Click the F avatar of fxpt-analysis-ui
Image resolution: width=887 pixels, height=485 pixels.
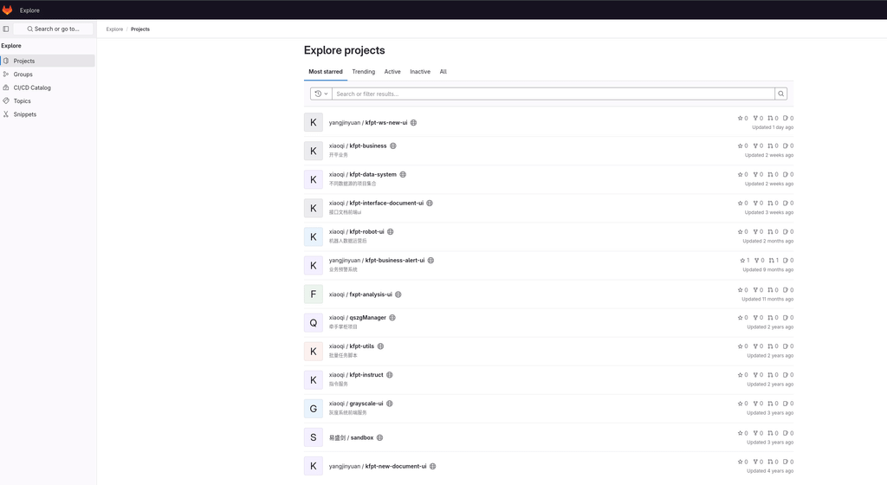(x=314, y=294)
